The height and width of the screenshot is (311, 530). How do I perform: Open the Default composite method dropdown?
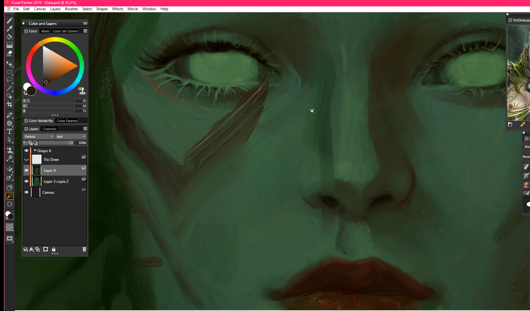[39, 137]
